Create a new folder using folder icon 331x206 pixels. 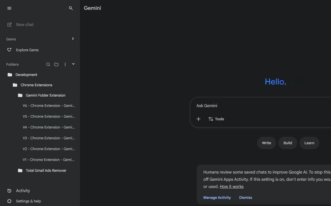56,64
